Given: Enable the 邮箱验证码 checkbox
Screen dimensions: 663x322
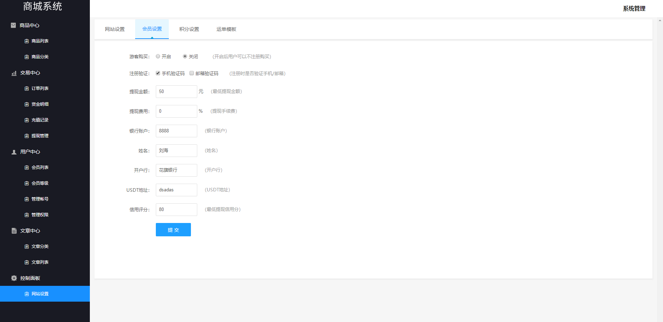Looking at the screenshot, I should coord(192,73).
